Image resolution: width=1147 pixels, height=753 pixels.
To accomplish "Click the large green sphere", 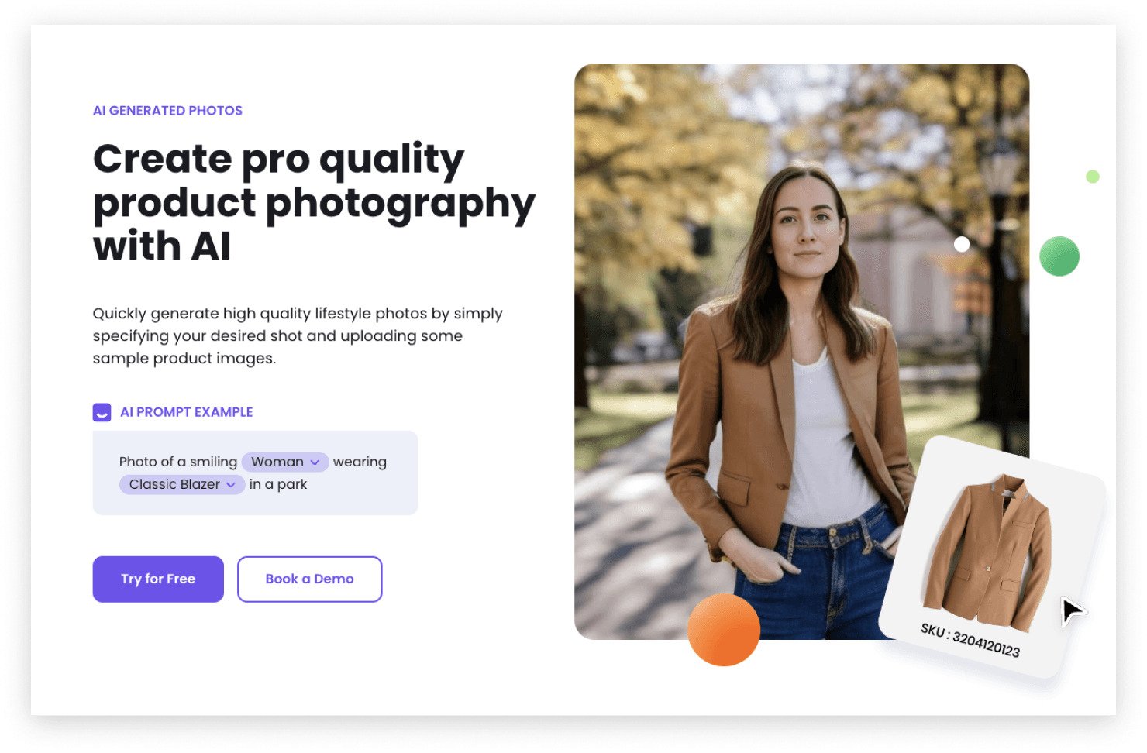I will (1059, 256).
